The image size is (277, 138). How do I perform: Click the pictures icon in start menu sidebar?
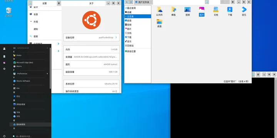pyautogui.click(x=4, y=62)
